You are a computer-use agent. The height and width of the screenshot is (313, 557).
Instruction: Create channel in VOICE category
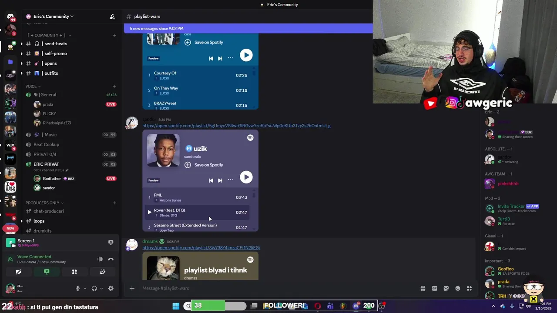pos(114,87)
